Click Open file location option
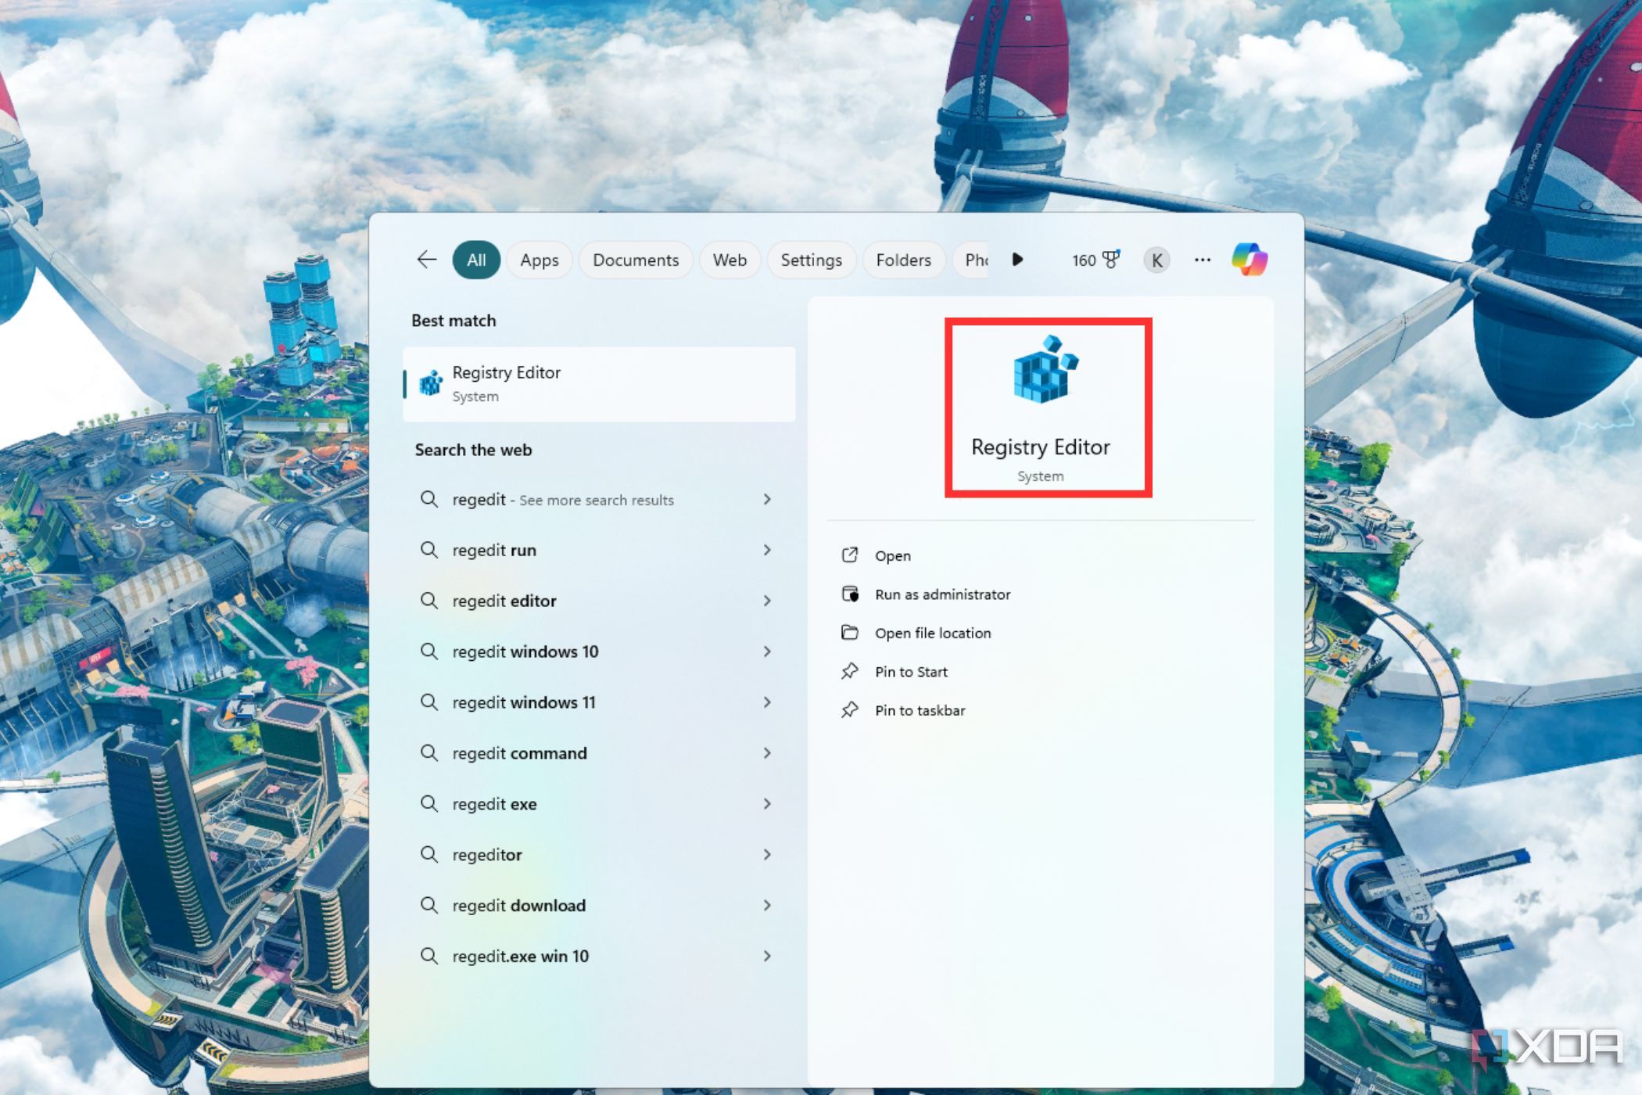1642x1095 pixels. pyautogui.click(x=931, y=633)
